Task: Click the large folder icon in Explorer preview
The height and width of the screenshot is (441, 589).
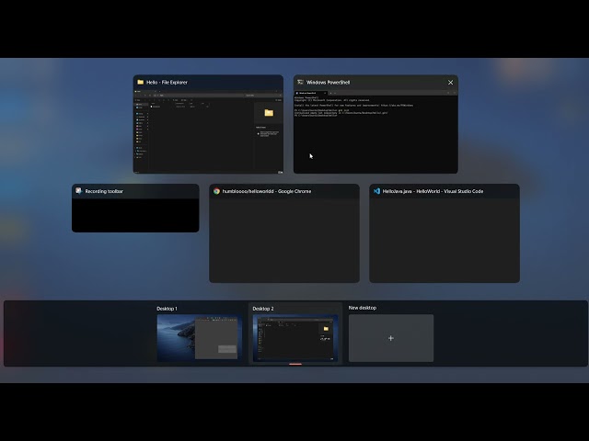Action: point(269,113)
